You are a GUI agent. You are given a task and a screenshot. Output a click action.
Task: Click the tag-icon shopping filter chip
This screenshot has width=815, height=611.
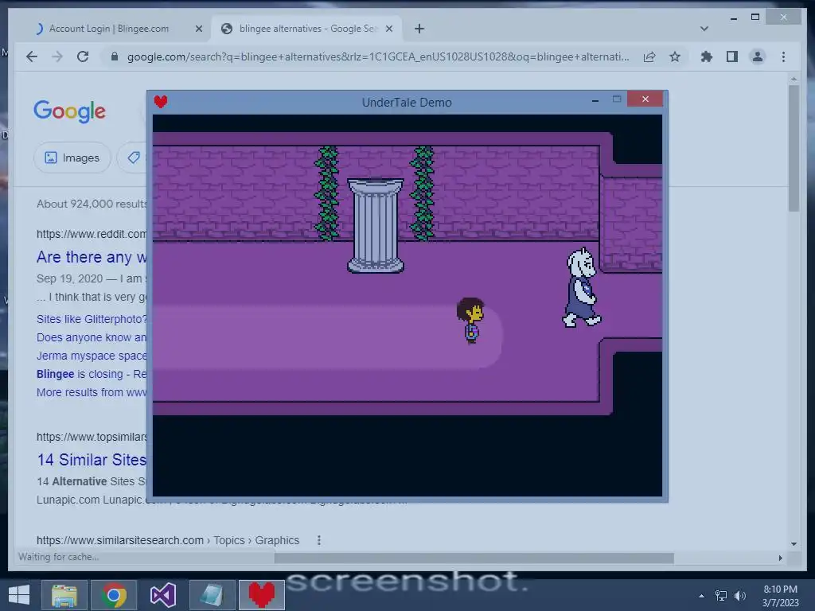tap(133, 158)
